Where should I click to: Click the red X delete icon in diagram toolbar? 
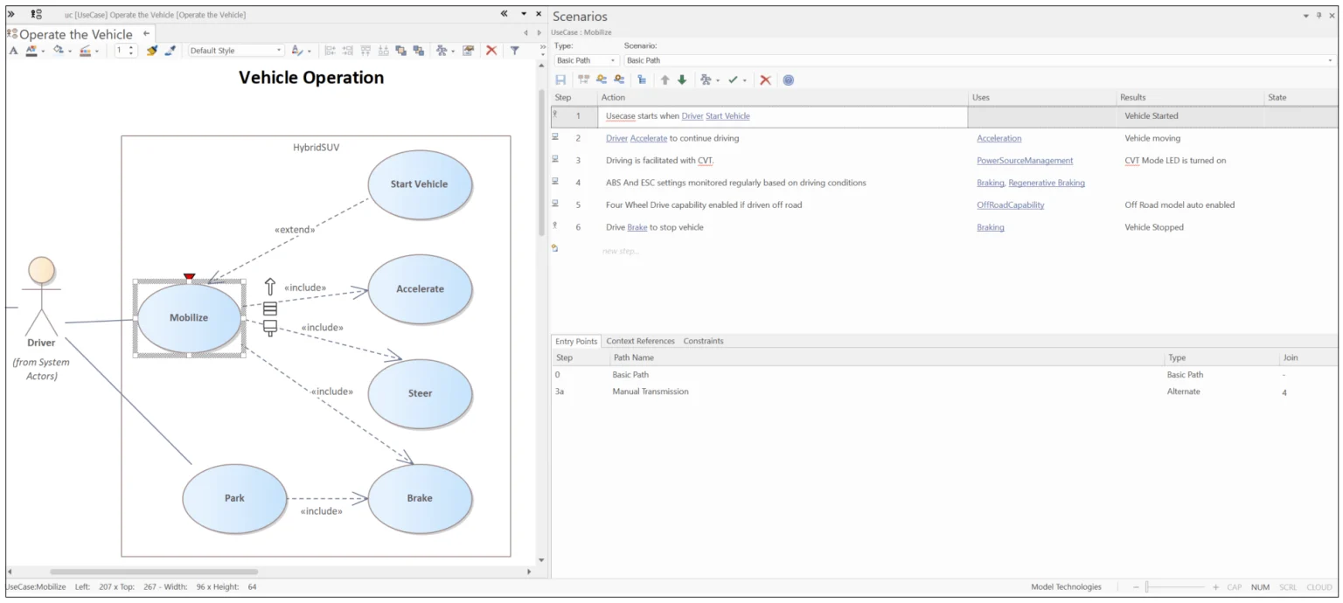[x=491, y=51]
